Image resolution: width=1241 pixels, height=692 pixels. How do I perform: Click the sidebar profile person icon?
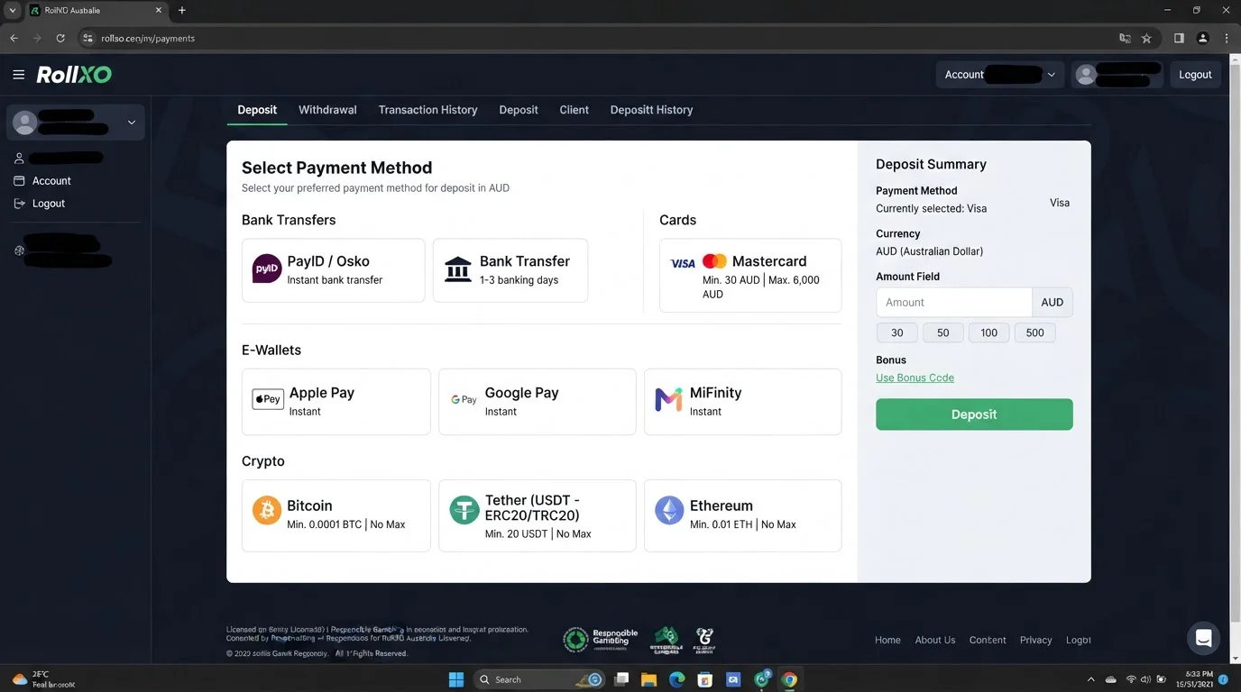point(19,158)
